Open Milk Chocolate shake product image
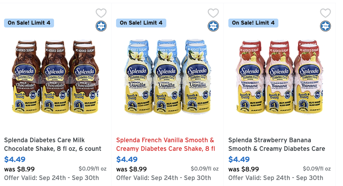The height and width of the screenshot is (186, 343). (55, 77)
